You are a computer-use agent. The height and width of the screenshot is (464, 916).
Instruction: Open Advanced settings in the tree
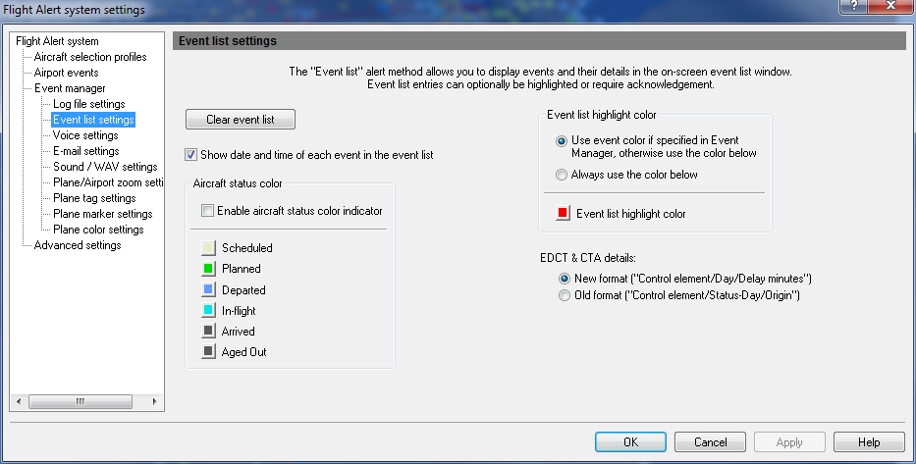(78, 245)
